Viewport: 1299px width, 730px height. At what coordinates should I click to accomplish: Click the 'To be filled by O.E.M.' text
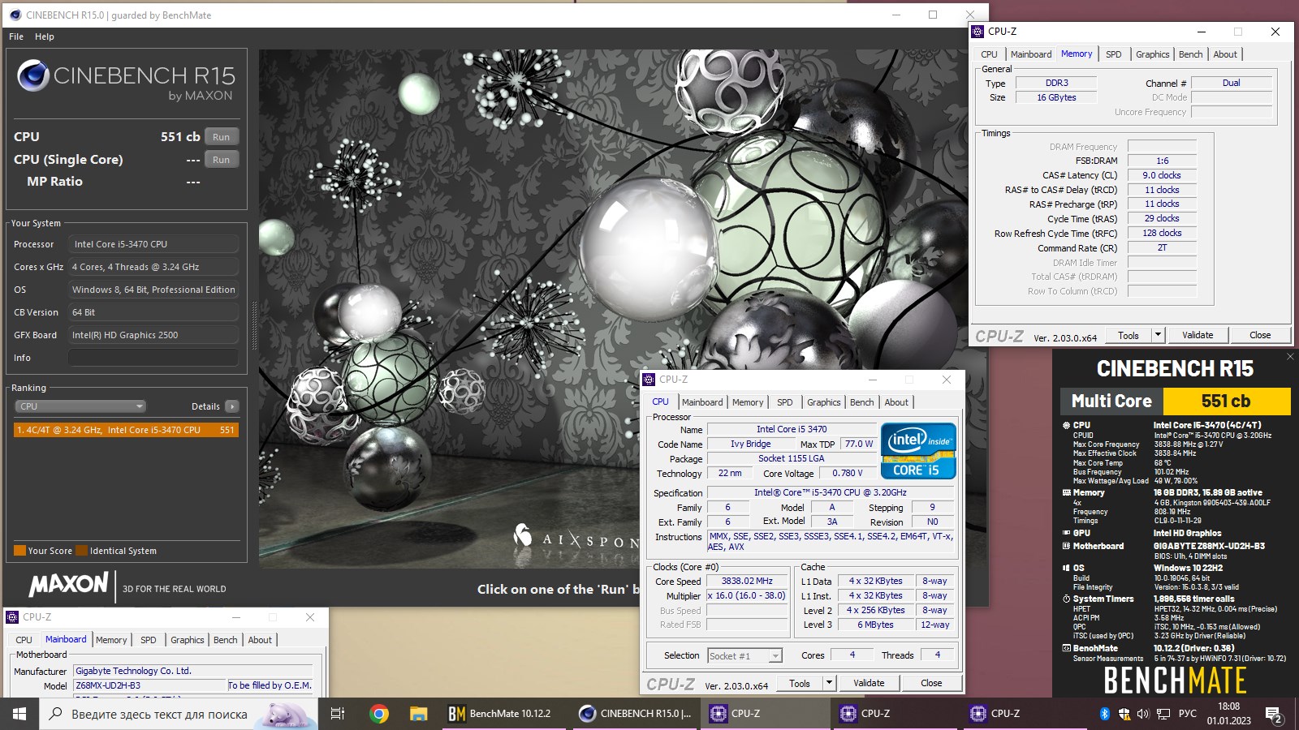270,685
